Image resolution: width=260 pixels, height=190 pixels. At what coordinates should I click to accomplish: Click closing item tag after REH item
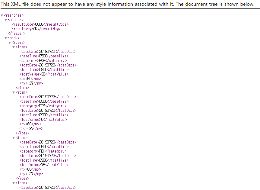click(22, 179)
